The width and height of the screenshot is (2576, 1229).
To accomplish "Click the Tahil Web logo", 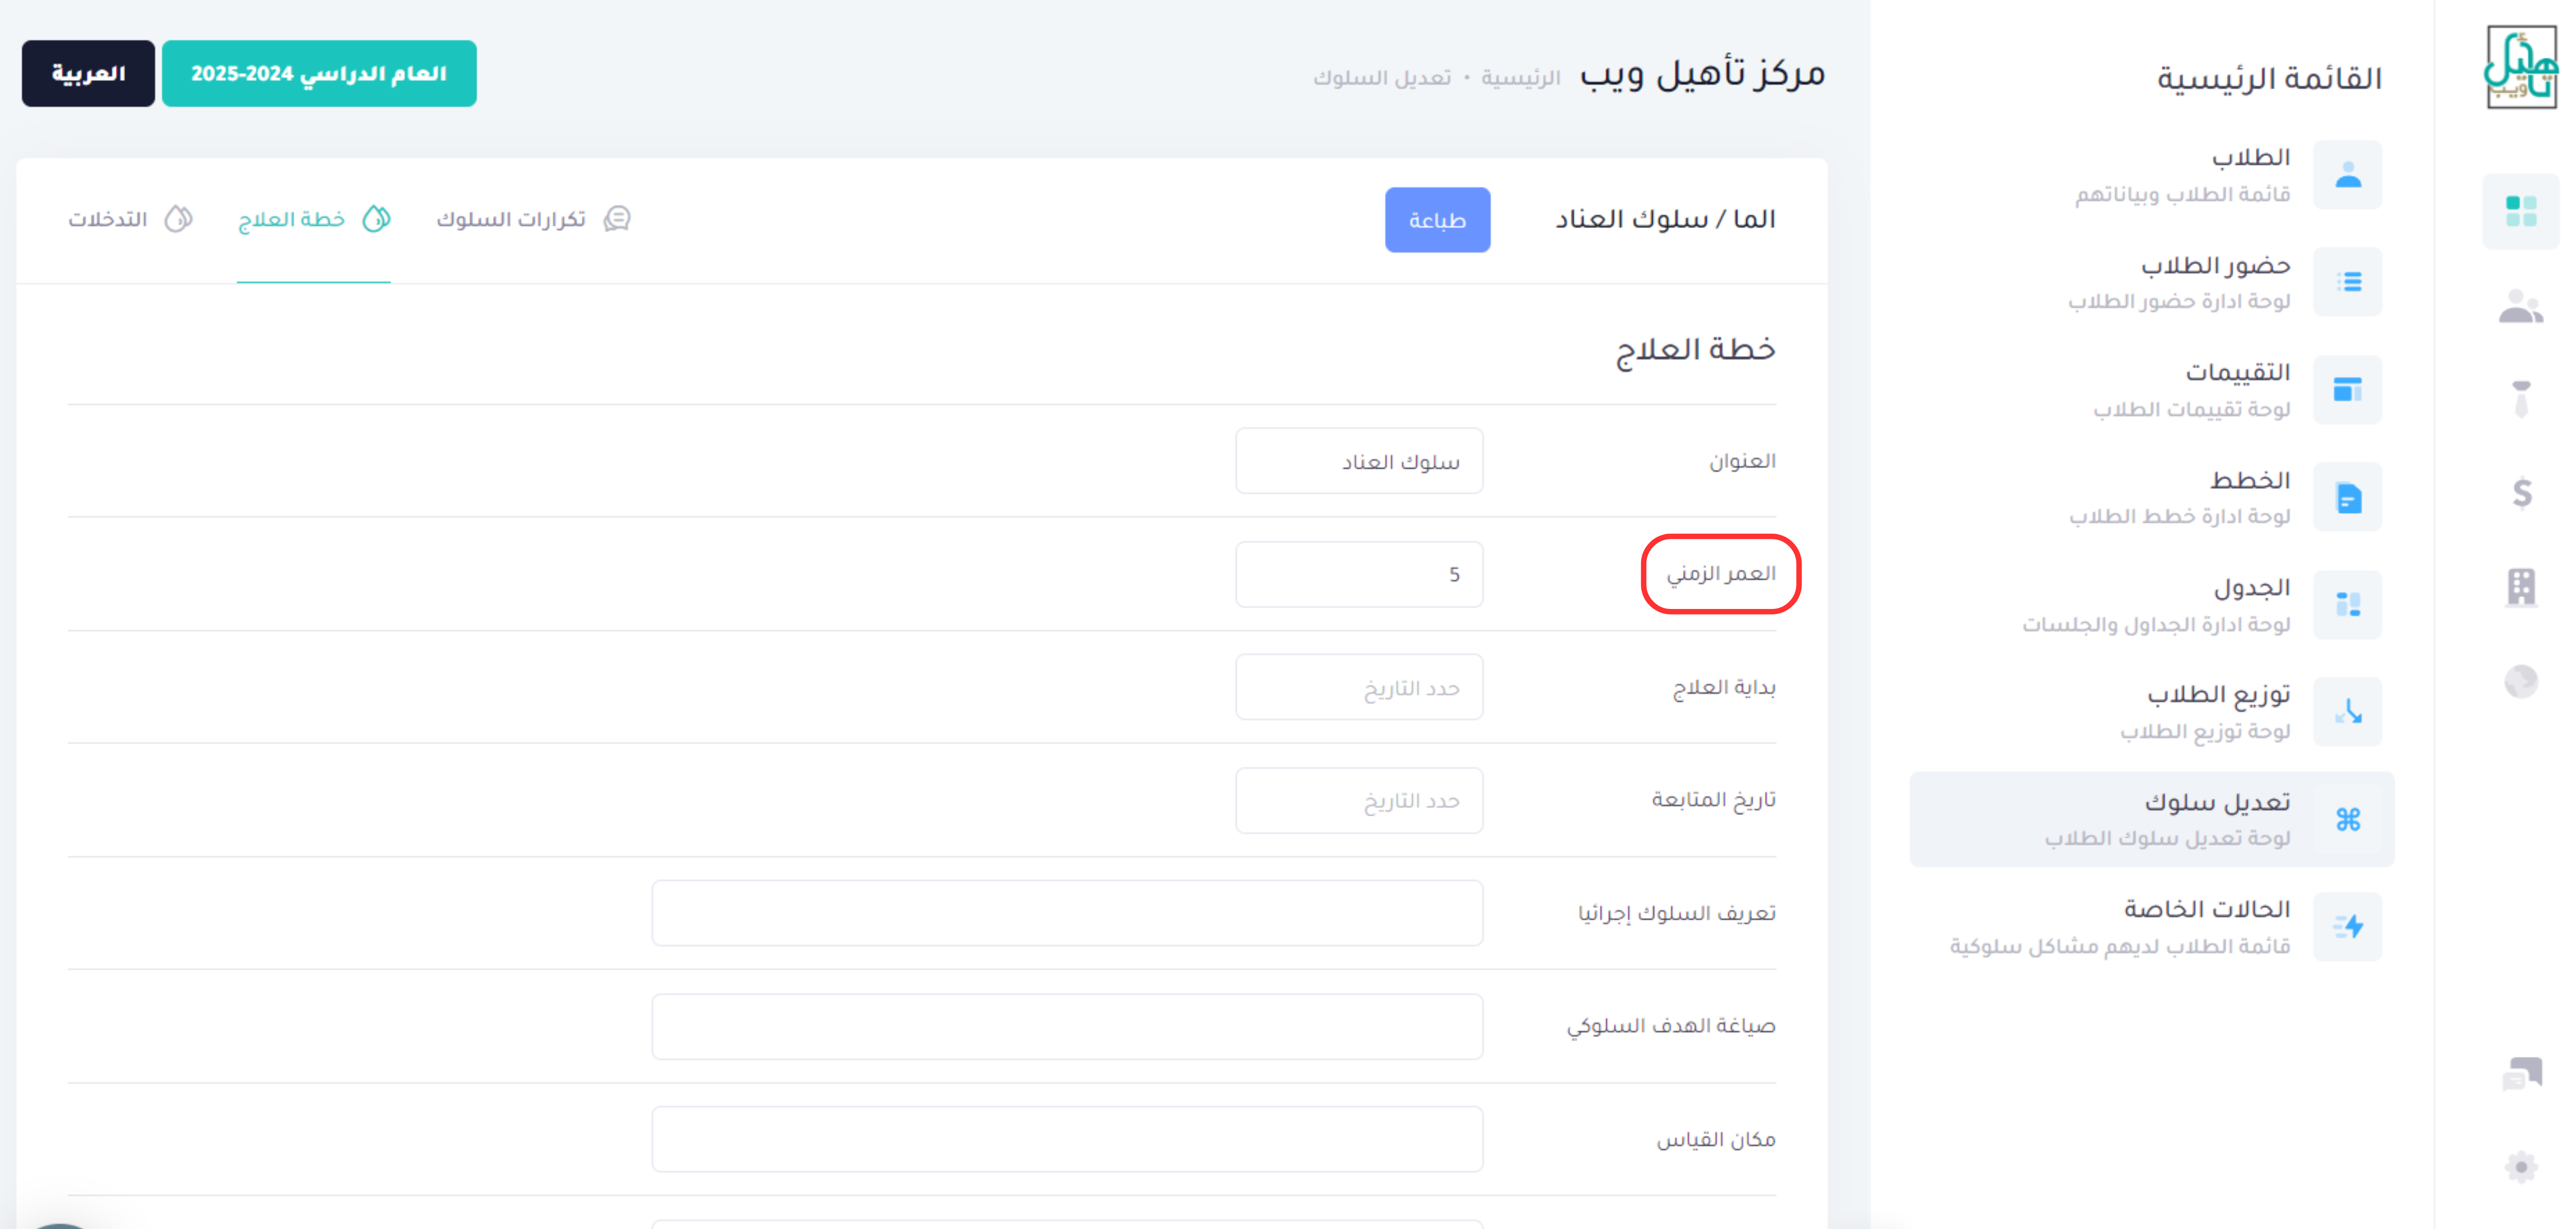I will [2520, 66].
